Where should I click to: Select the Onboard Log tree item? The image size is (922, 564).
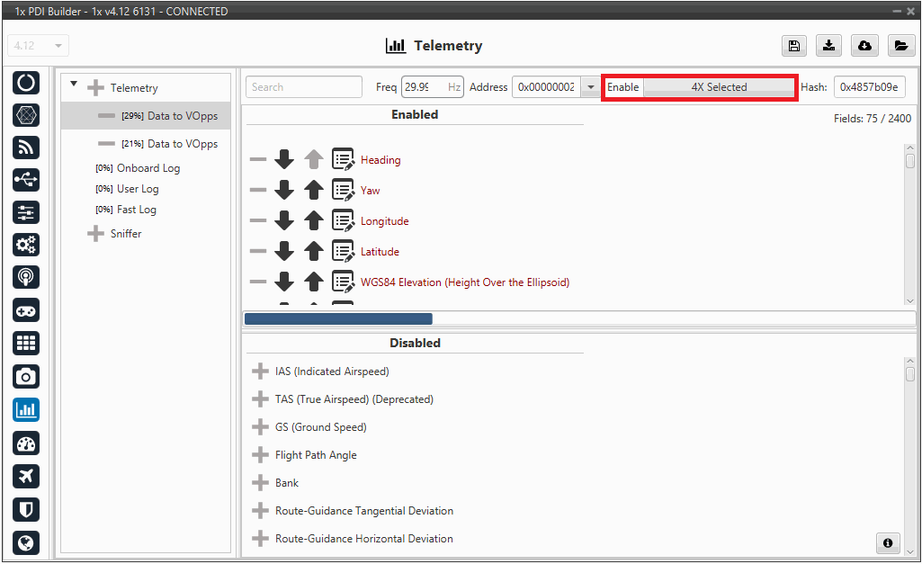[148, 168]
